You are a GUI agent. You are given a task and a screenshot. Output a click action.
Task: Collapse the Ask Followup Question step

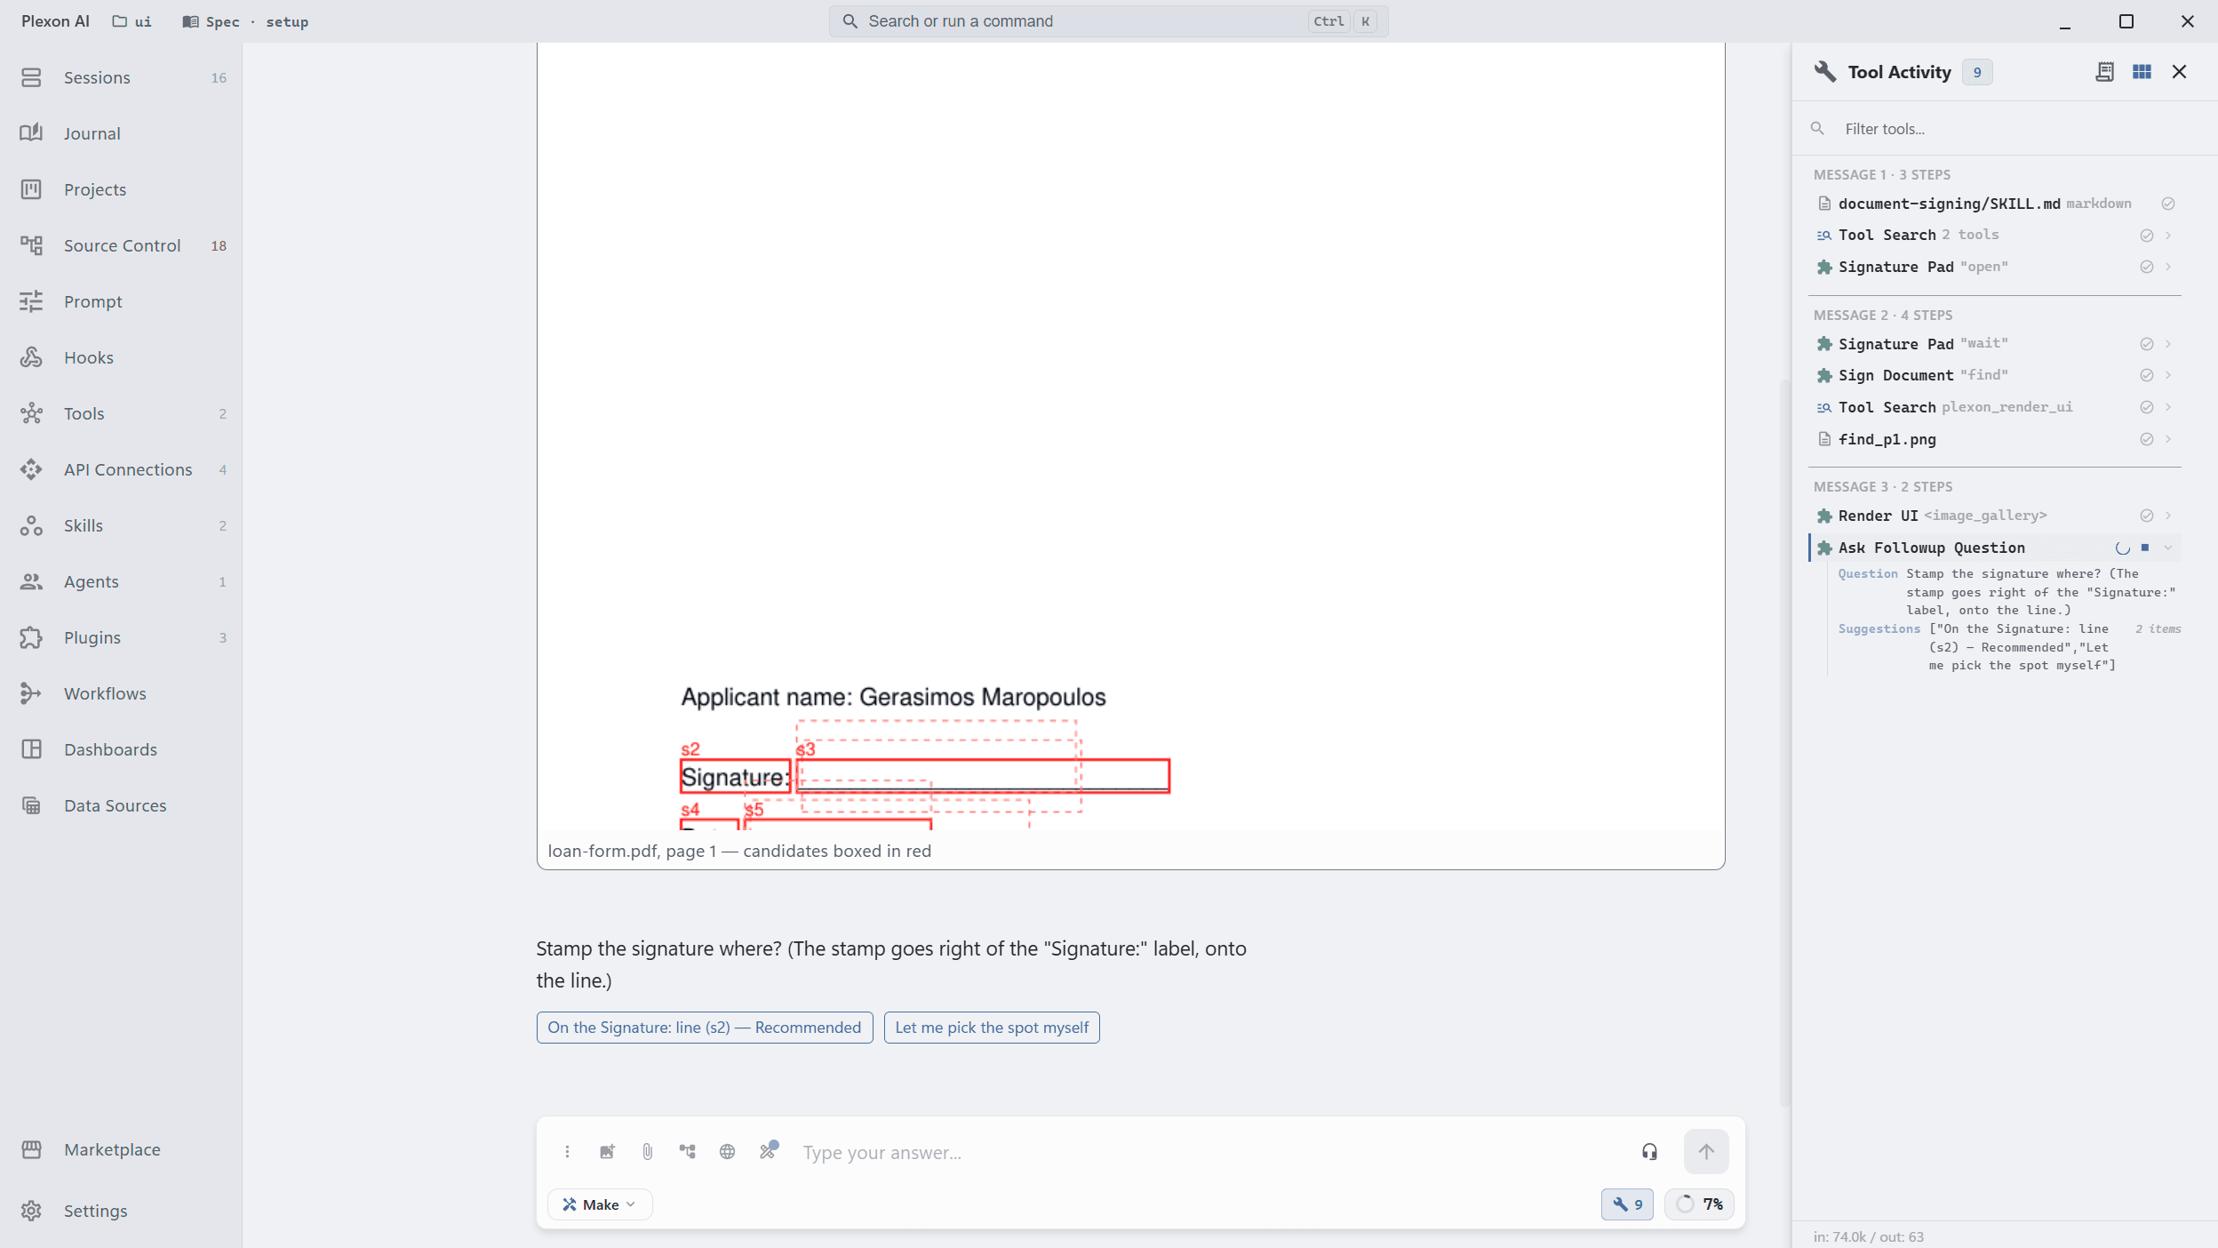click(x=2168, y=548)
